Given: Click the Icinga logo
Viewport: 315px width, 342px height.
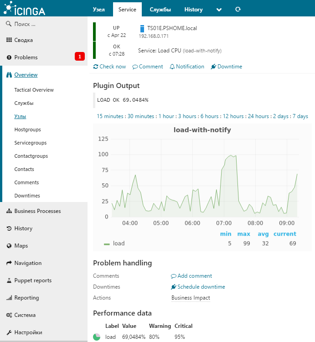Looking at the screenshot, I should pyautogui.click(x=26, y=9).
